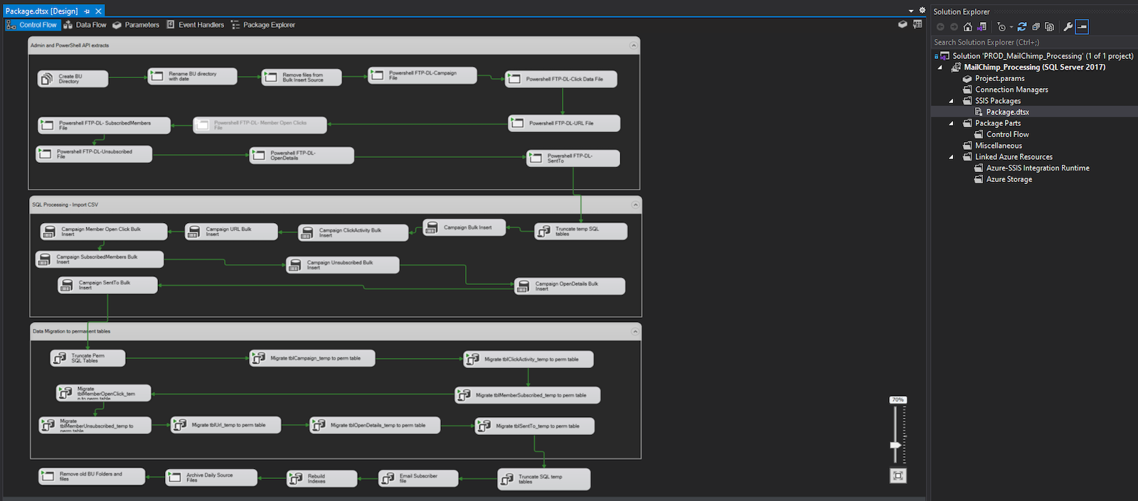Click the Search Solution Explorer field
This screenshot has height=501, width=1138.
pos(1034,43)
